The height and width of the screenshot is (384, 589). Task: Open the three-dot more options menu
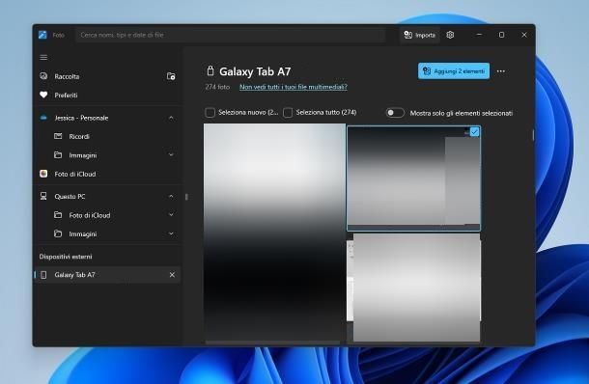[x=501, y=71]
